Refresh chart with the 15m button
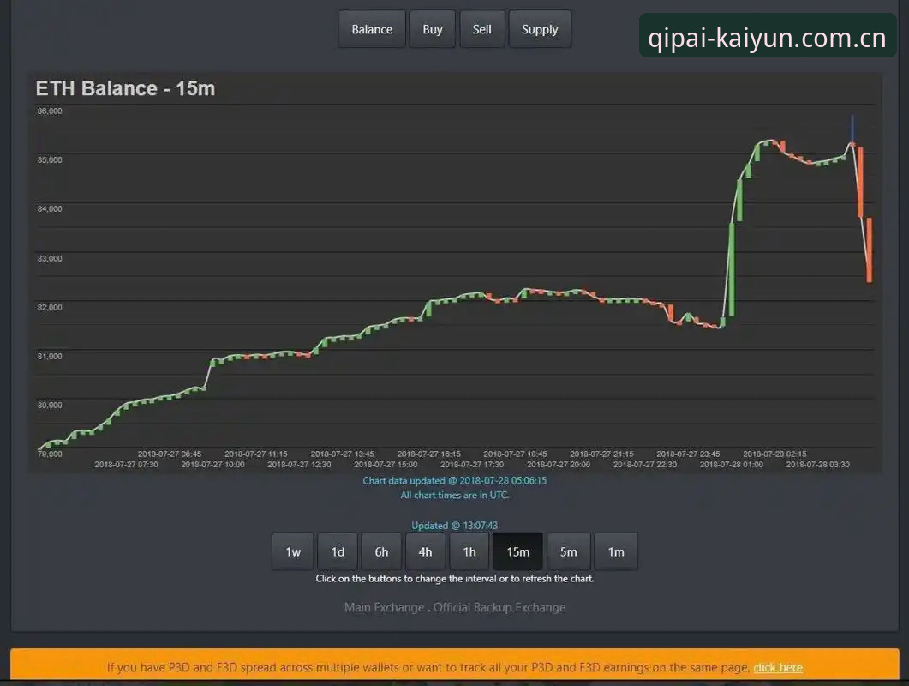The image size is (909, 686). 517,551
